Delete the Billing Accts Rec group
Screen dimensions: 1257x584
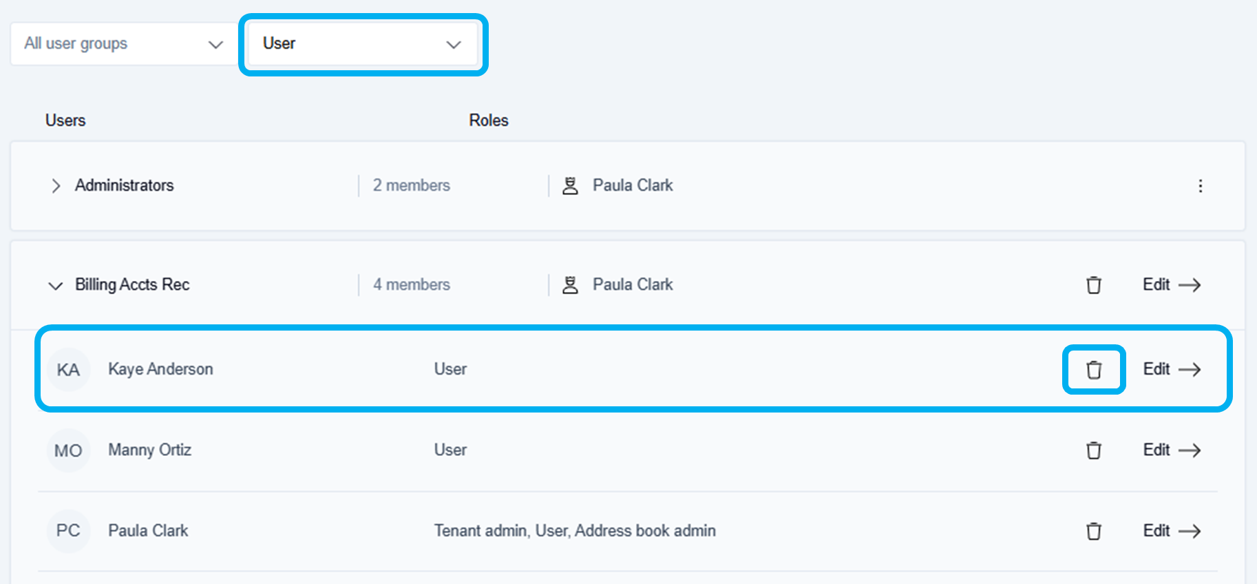click(1093, 285)
